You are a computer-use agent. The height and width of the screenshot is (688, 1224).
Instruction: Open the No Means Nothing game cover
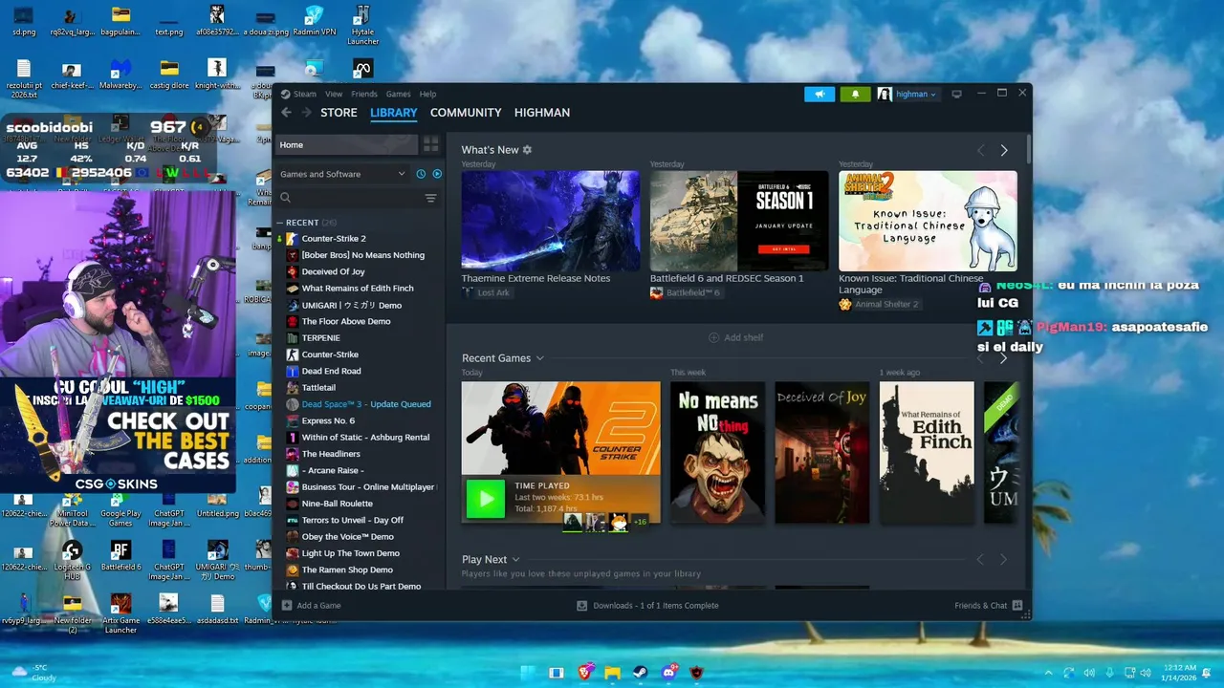(x=717, y=452)
